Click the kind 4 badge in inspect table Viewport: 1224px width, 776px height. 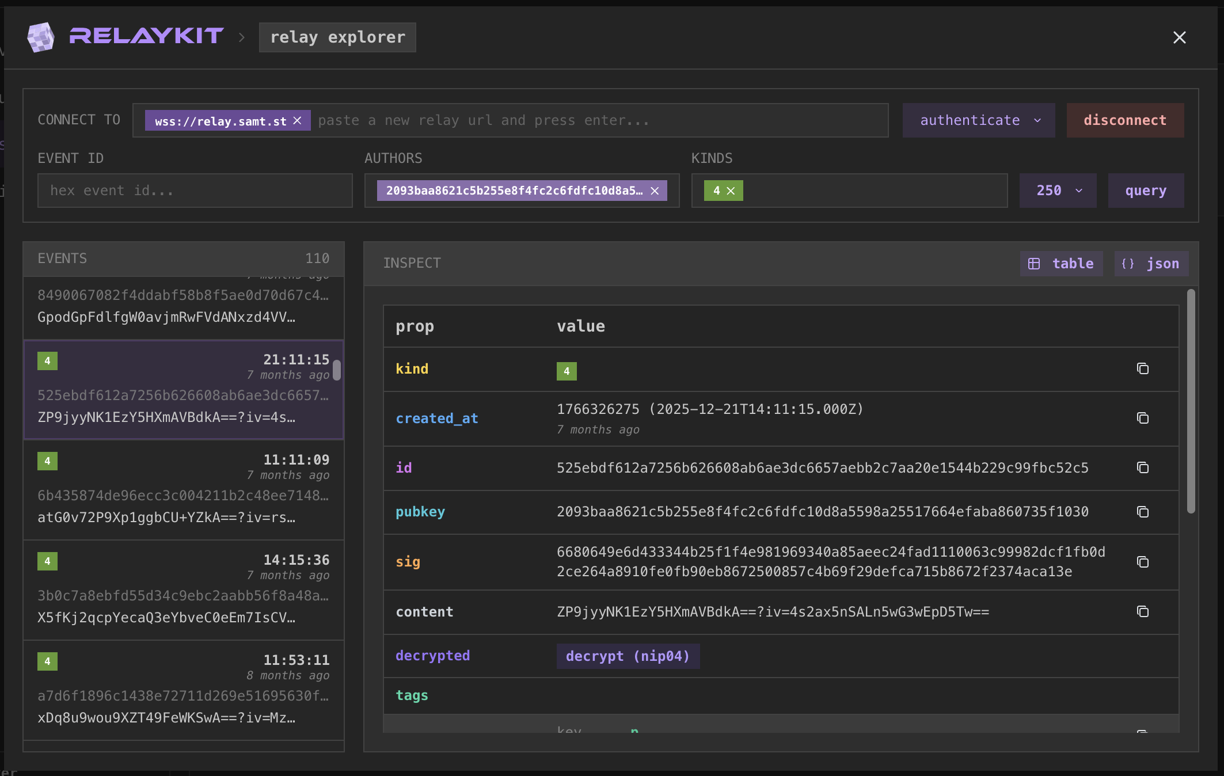567,371
